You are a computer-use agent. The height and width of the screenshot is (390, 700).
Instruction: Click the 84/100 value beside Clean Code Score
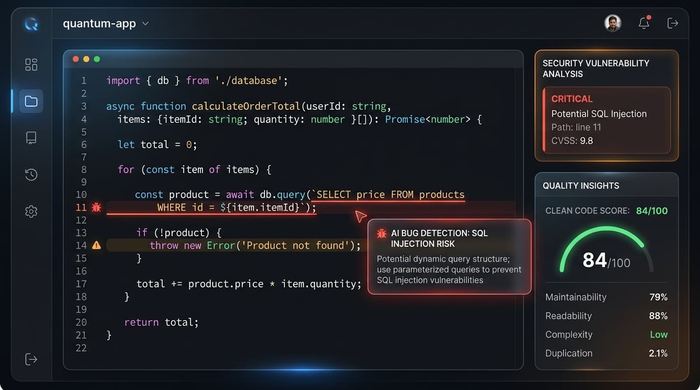(x=652, y=211)
